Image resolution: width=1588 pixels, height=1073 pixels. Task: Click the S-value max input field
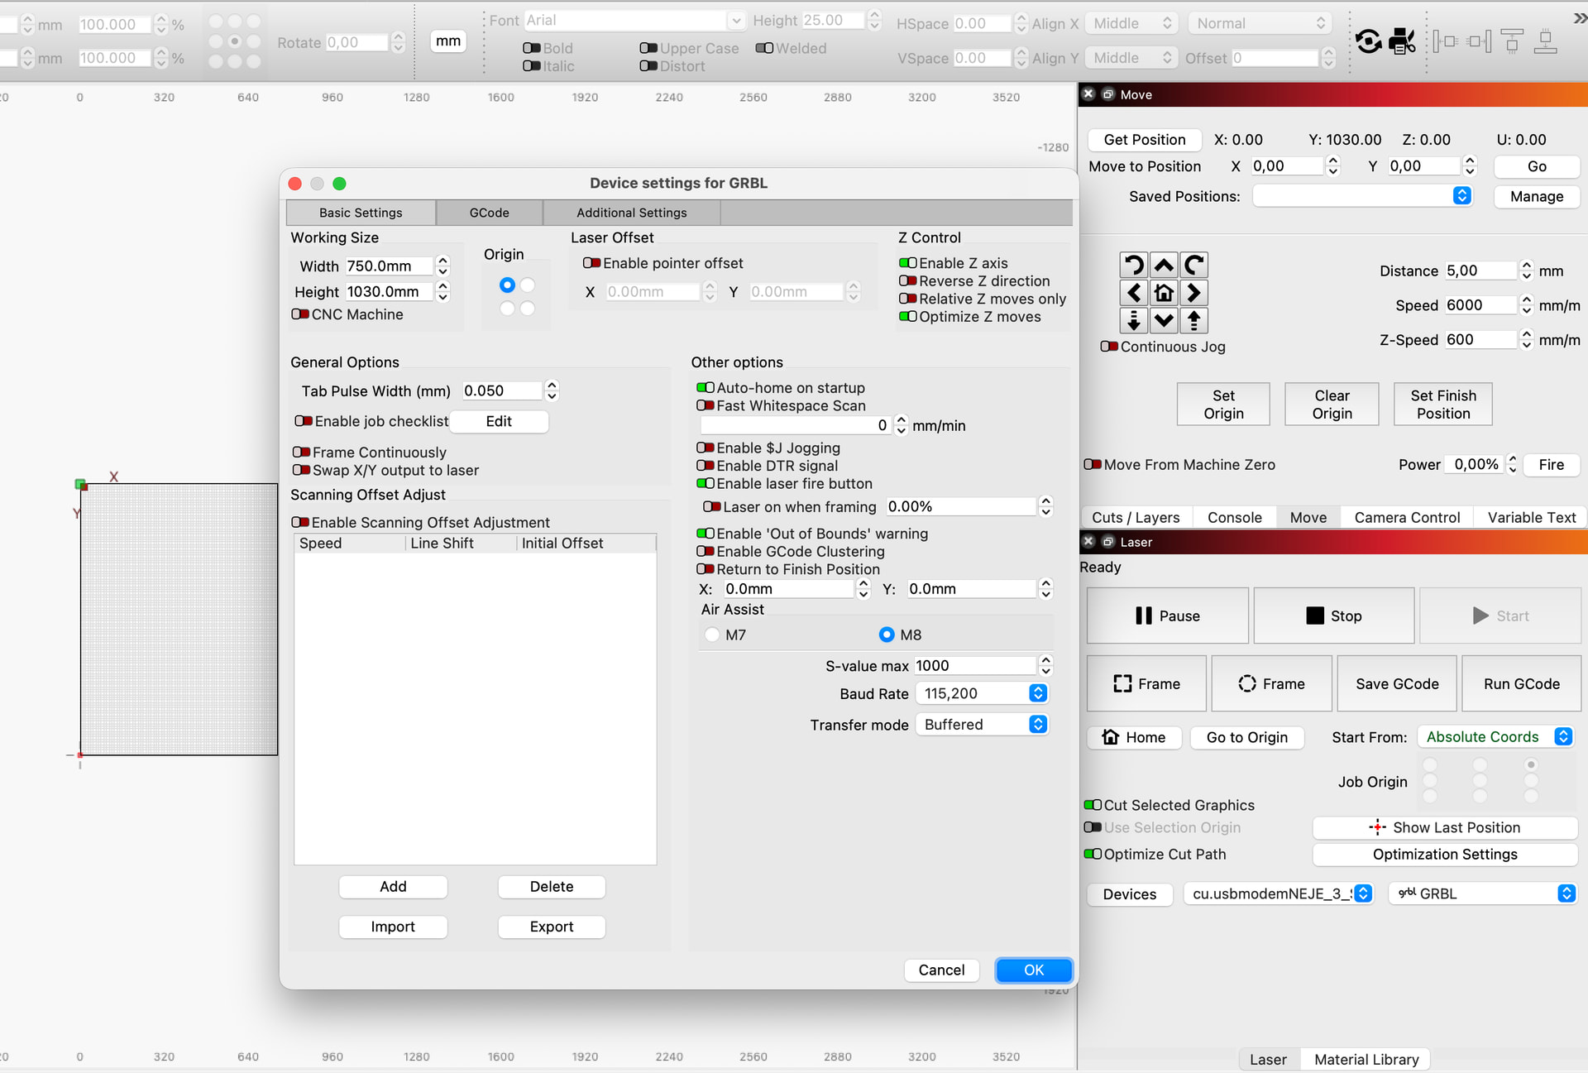pyautogui.click(x=973, y=666)
